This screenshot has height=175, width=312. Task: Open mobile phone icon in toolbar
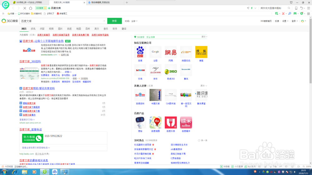tap(296, 8)
